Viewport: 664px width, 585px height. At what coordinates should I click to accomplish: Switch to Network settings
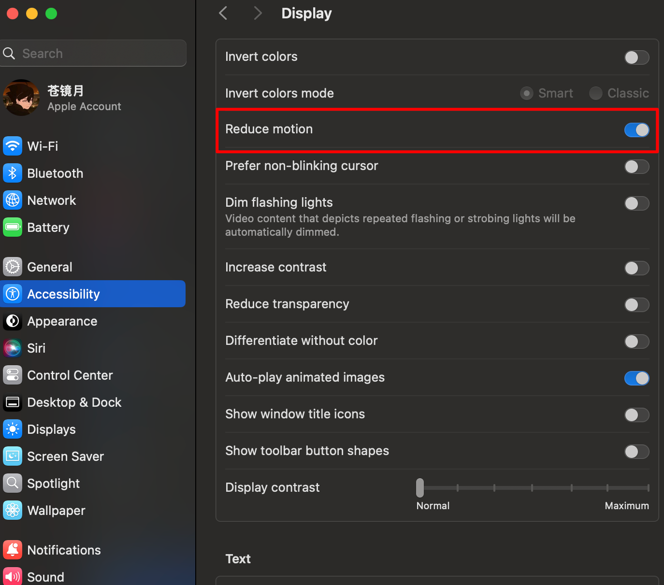(93, 200)
